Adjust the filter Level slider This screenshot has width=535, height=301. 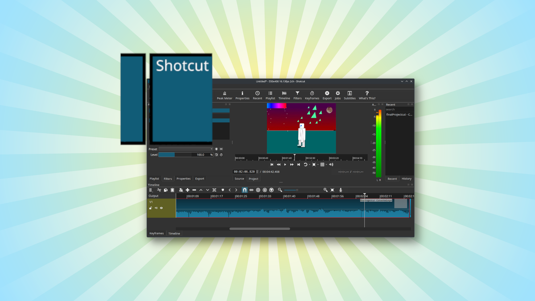tap(186, 155)
